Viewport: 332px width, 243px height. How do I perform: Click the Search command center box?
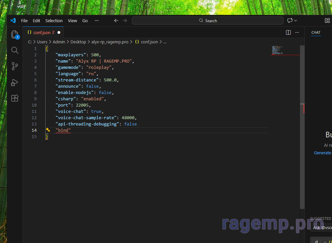coord(208,21)
